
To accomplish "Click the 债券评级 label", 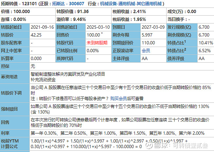I will (176, 59).
